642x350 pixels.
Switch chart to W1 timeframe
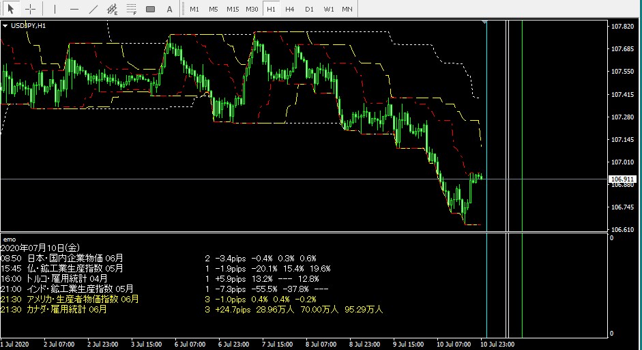(328, 9)
